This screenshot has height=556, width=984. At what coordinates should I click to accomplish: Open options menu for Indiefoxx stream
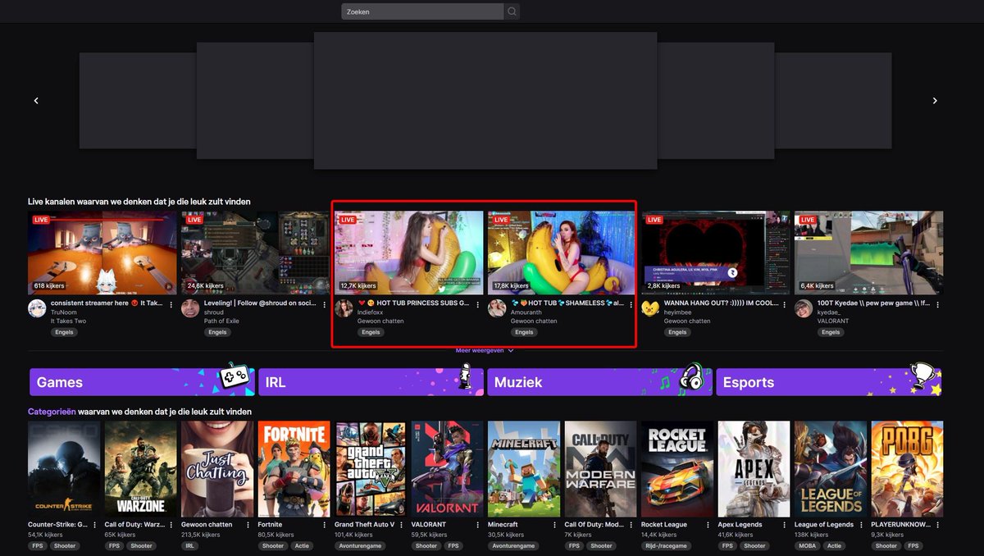(x=478, y=304)
